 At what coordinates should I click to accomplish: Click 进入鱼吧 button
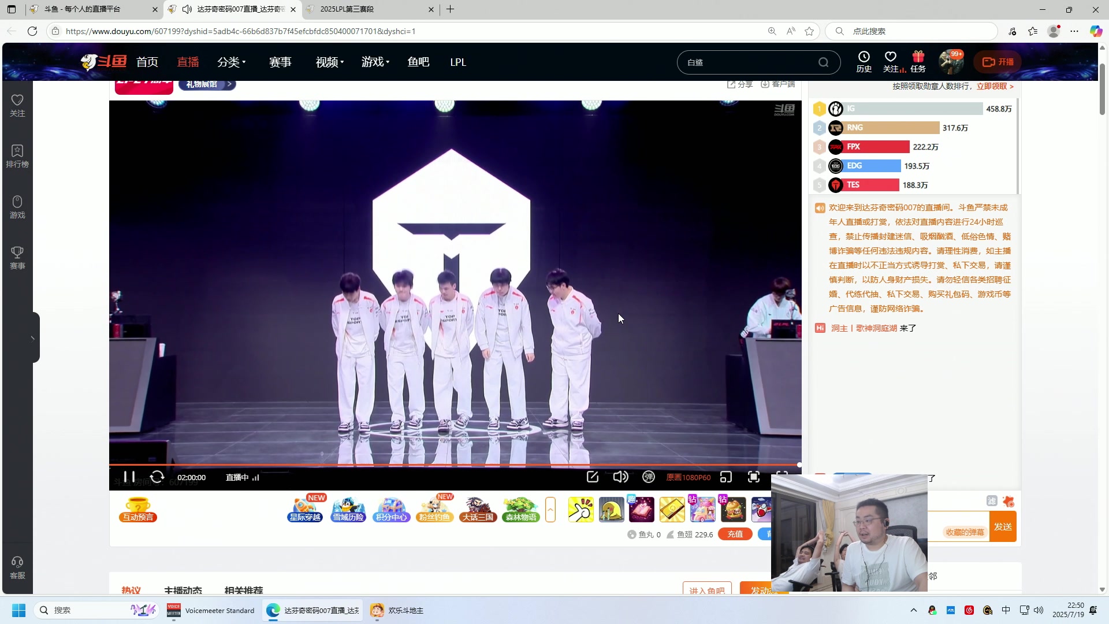(707, 589)
